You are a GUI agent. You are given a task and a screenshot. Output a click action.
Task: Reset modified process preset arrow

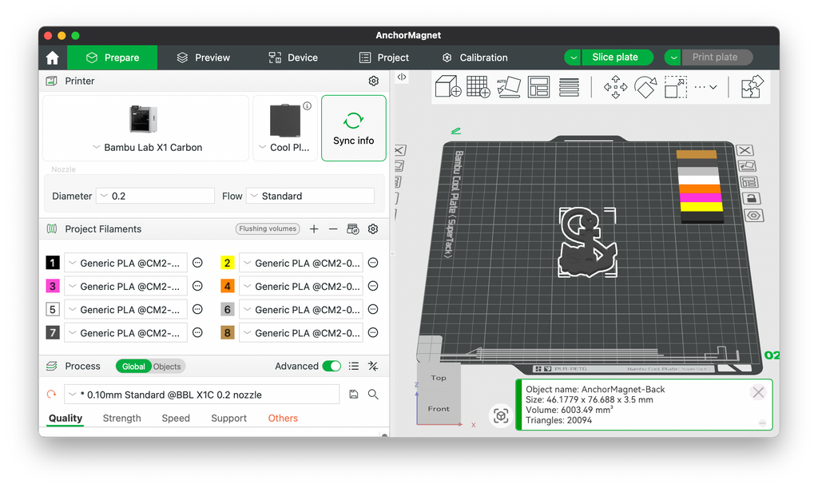tap(51, 395)
